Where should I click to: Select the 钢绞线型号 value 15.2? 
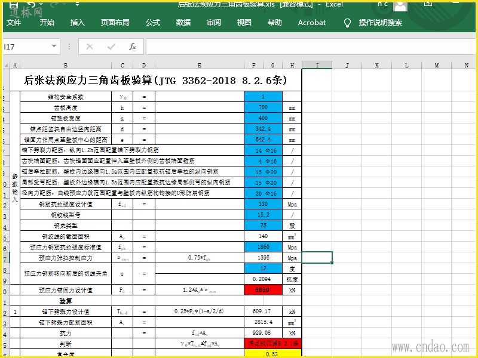pyautogui.click(x=263, y=215)
